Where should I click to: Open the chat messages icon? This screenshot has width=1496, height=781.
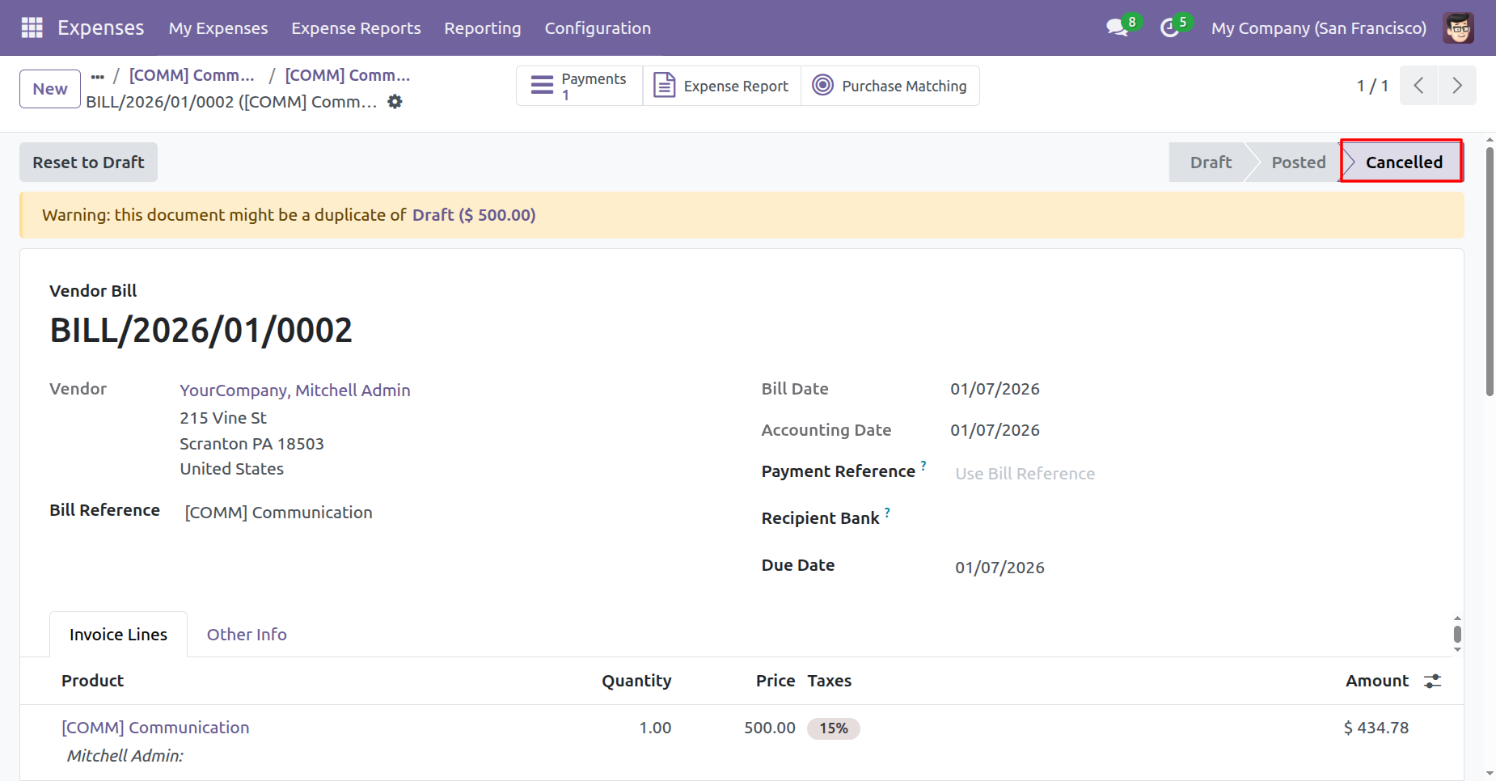(1117, 27)
